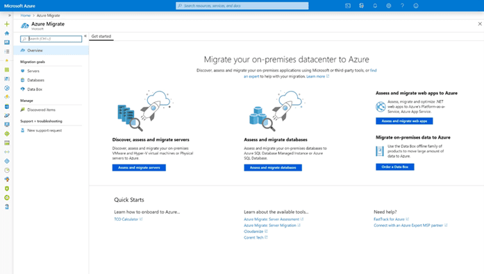The height and width of the screenshot is (274, 484).
Task: Click Assess and migrate servers button
Action: [139, 168]
